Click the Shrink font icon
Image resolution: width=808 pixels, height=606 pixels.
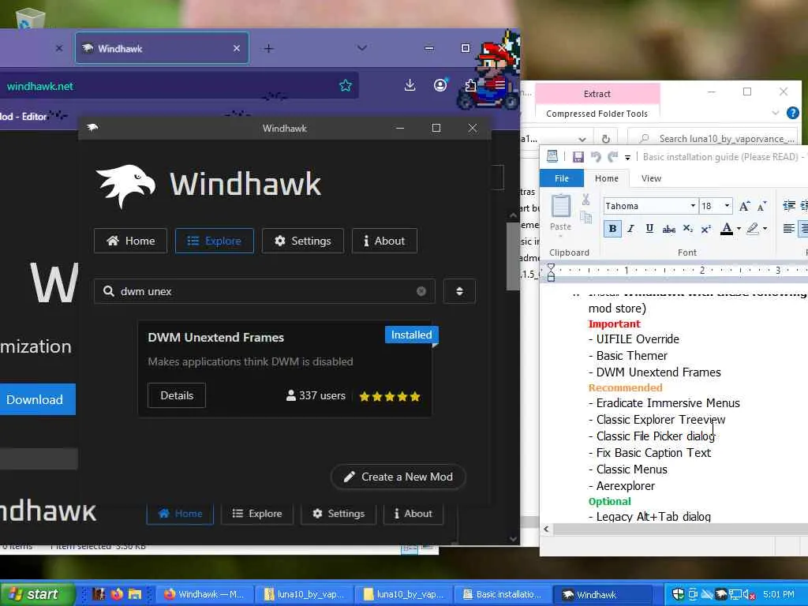click(761, 206)
